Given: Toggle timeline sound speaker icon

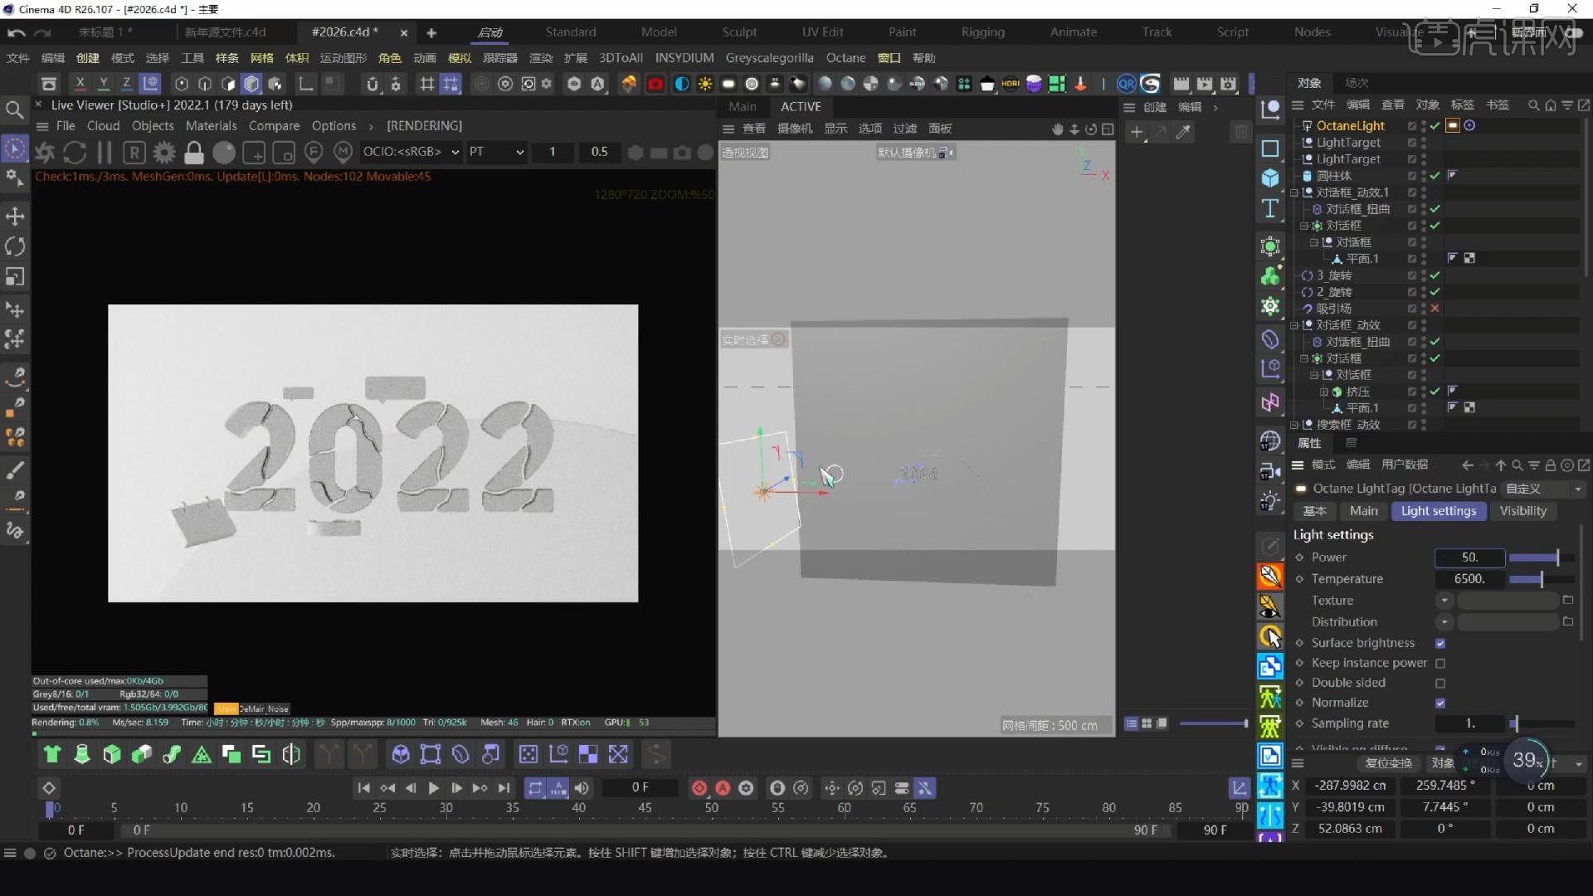Looking at the screenshot, I should tap(582, 788).
